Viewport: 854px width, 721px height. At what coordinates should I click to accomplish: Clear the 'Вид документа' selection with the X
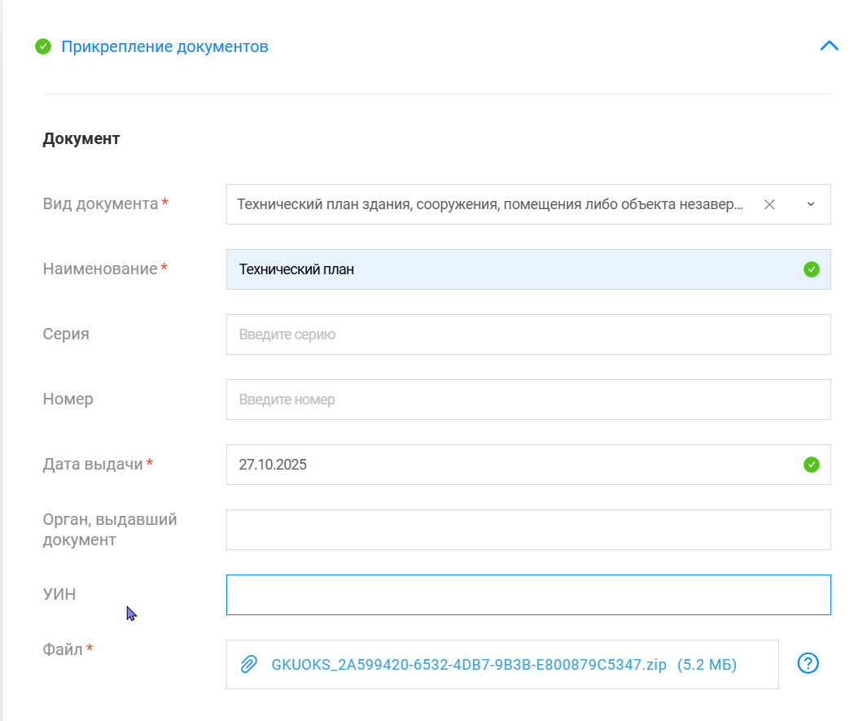pyautogui.click(x=769, y=204)
